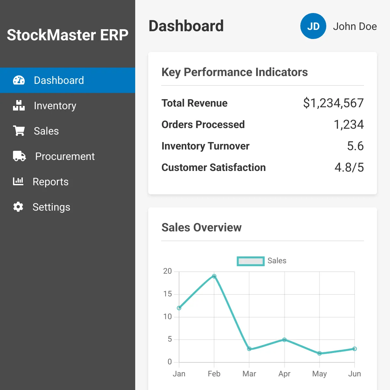This screenshot has width=390, height=390.
Task: Open the Procurement menu item
Action: coord(65,156)
